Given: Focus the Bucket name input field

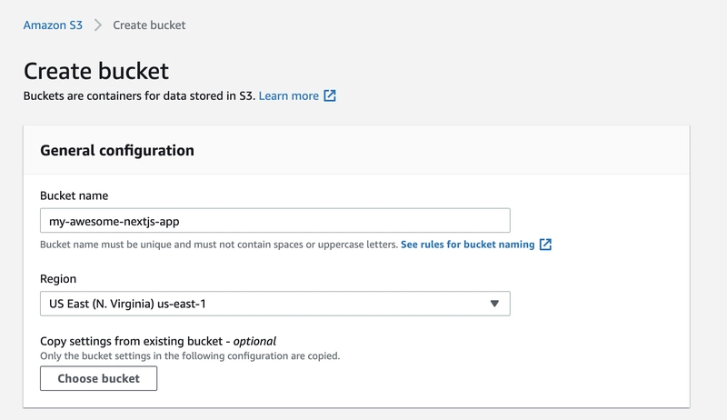Looking at the screenshot, I should tap(275, 221).
